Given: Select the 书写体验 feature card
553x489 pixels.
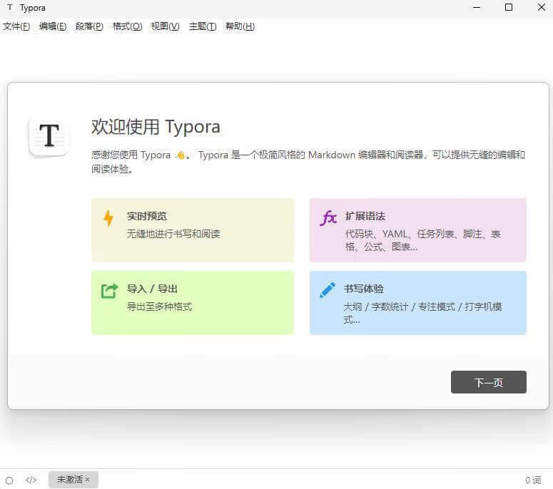Looking at the screenshot, I should pos(418,303).
